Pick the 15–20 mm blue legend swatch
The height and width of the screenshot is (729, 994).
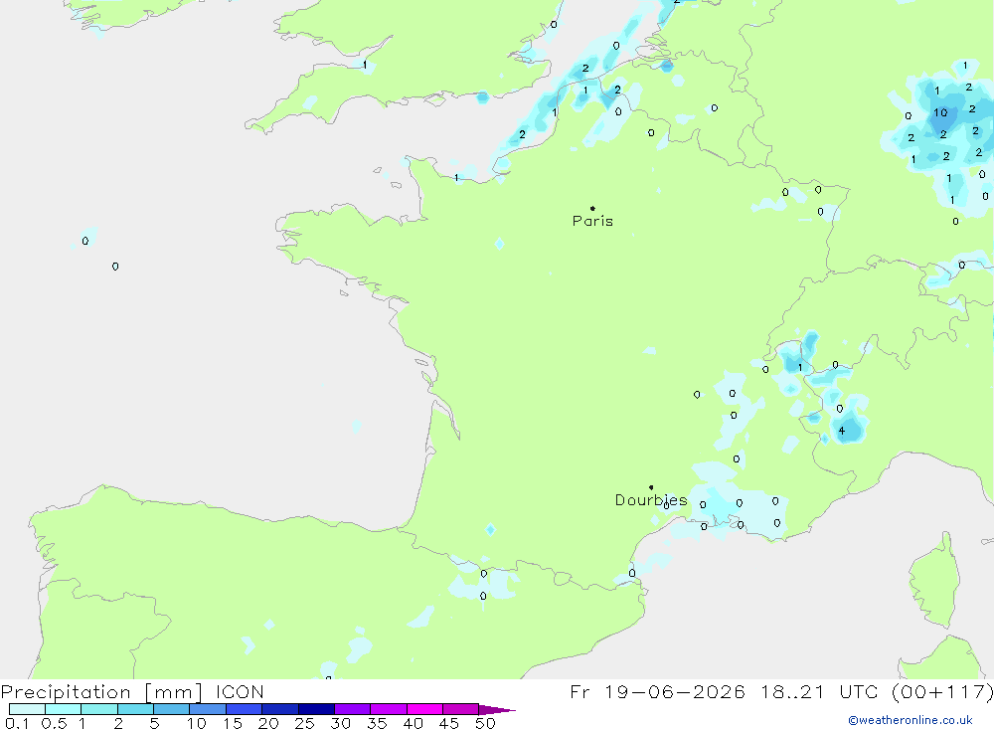pos(245,709)
